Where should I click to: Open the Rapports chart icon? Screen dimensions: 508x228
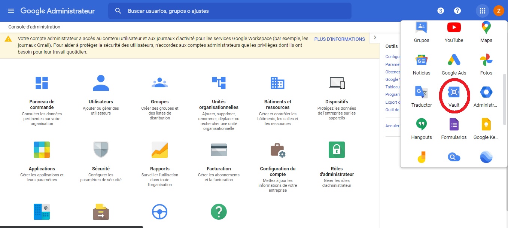point(160,150)
